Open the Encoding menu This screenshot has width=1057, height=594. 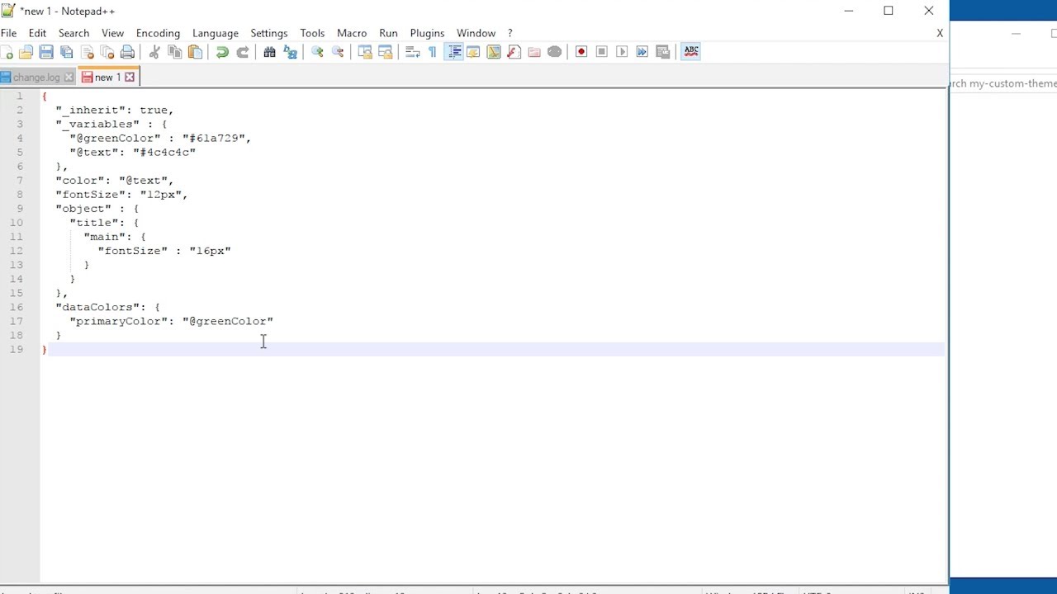(x=158, y=33)
